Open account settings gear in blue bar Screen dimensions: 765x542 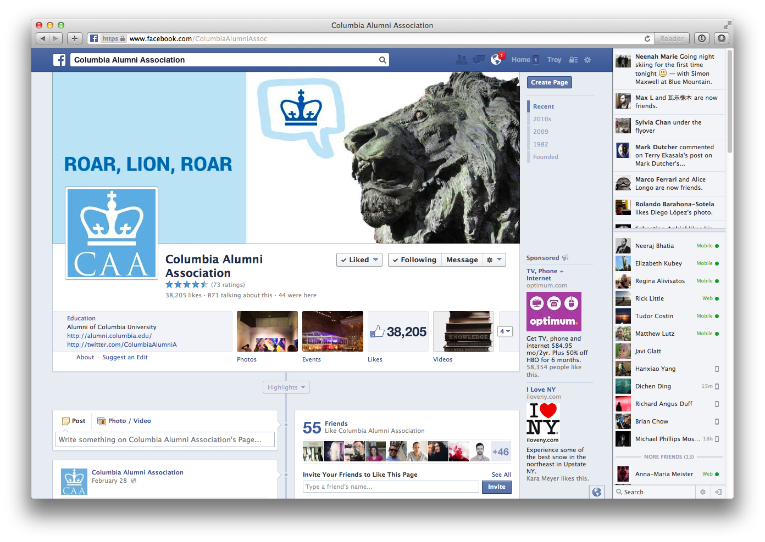(587, 60)
